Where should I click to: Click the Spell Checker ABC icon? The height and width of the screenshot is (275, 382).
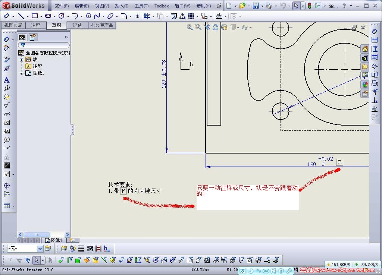click(x=7, y=59)
